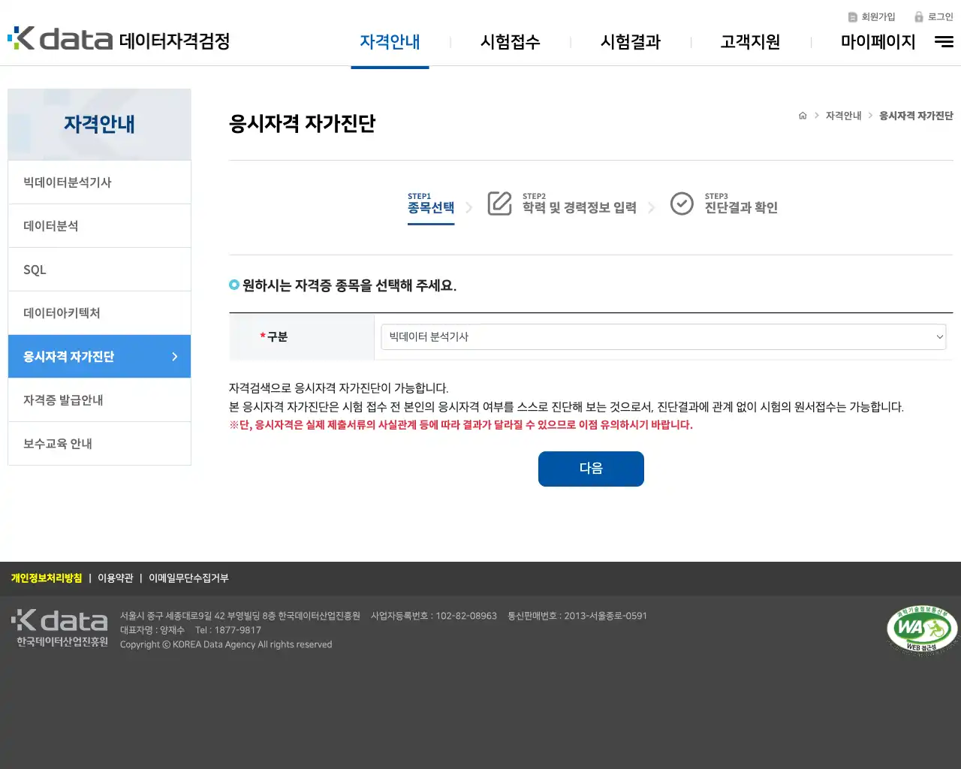The width and height of the screenshot is (961, 769).
Task: Open the 마이페이지 menu
Action: coord(877,42)
